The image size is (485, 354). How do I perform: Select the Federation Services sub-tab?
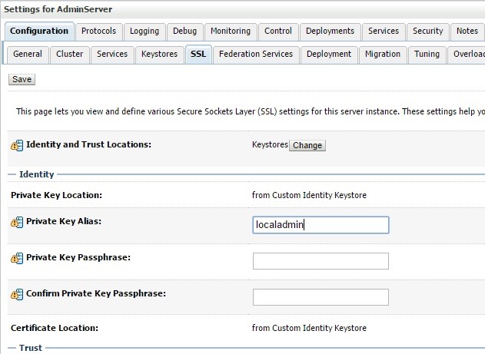coord(255,55)
